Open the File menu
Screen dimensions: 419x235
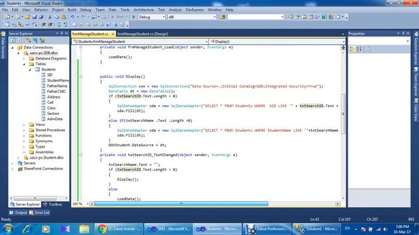(5, 10)
